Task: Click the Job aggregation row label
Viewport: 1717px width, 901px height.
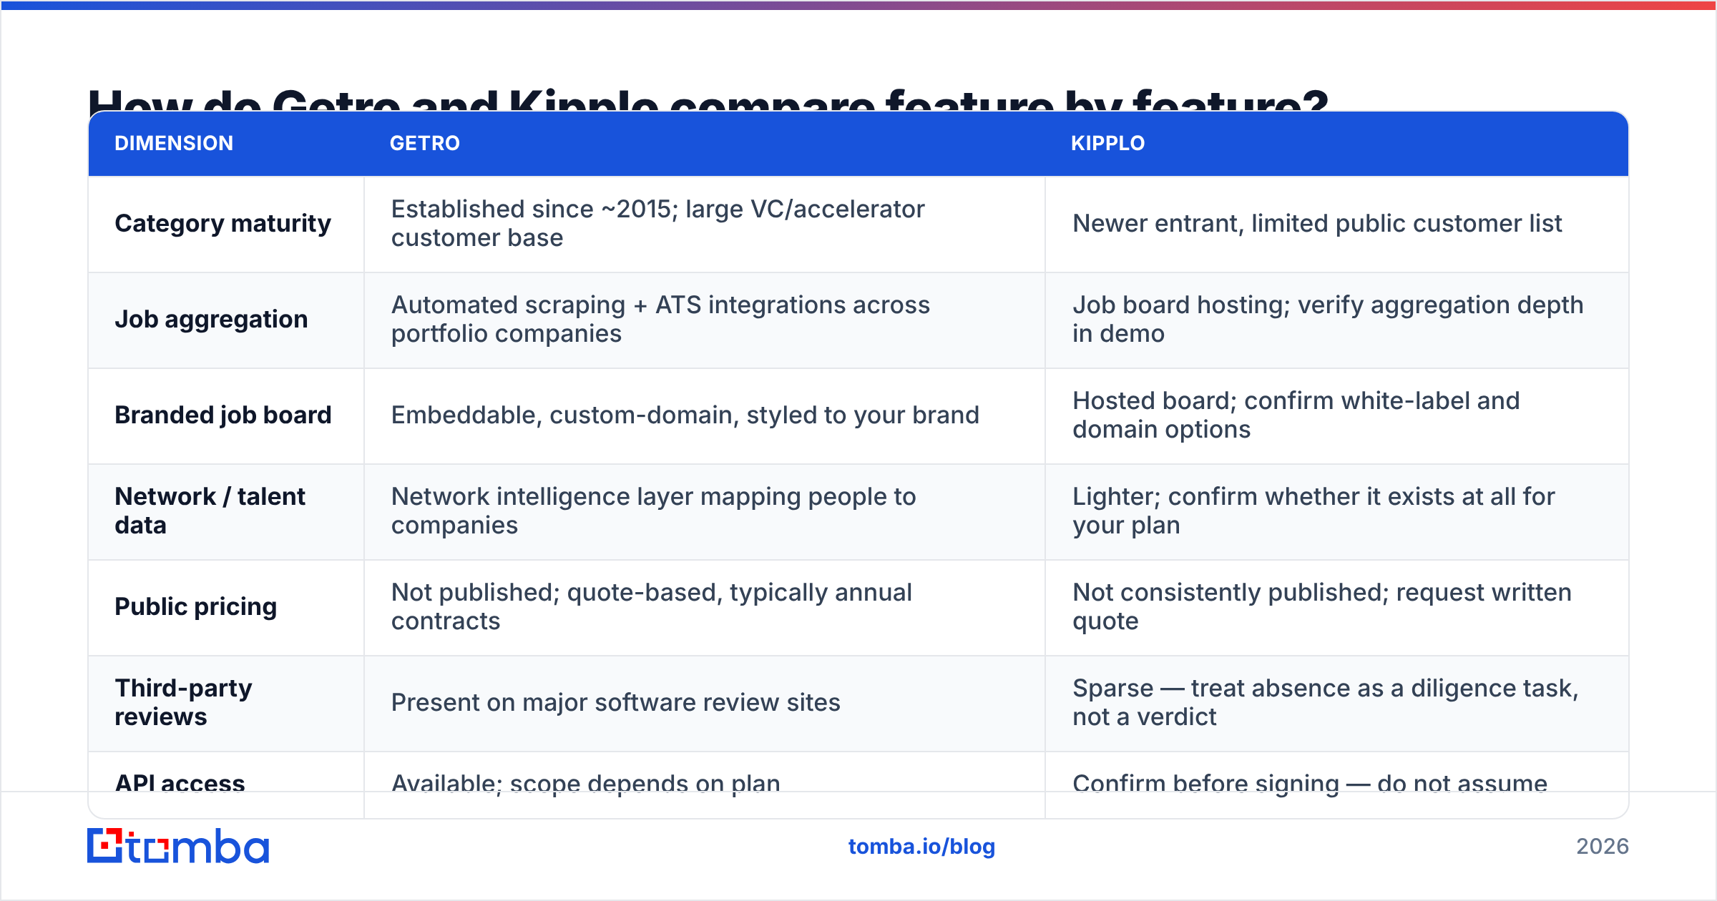Action: coord(211,320)
